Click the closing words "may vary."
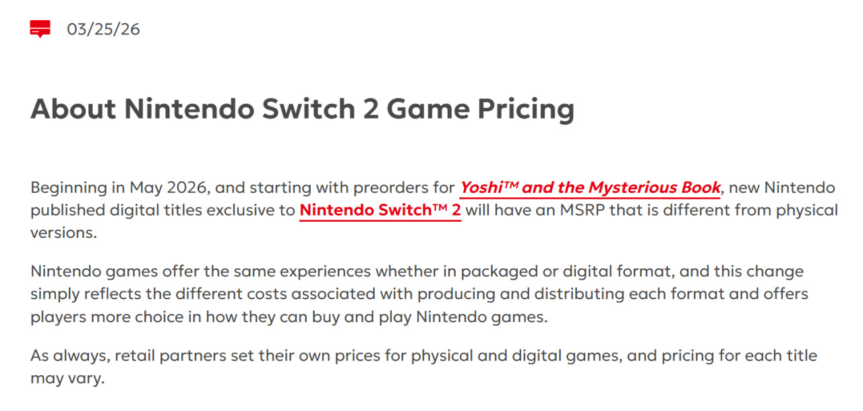Viewport: 863px width, 411px height. point(67,379)
